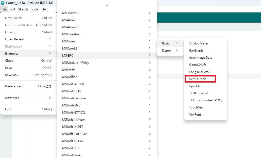The width and height of the screenshot is (261, 158).
Task: Choose Close in the File menu
Action: point(28,61)
